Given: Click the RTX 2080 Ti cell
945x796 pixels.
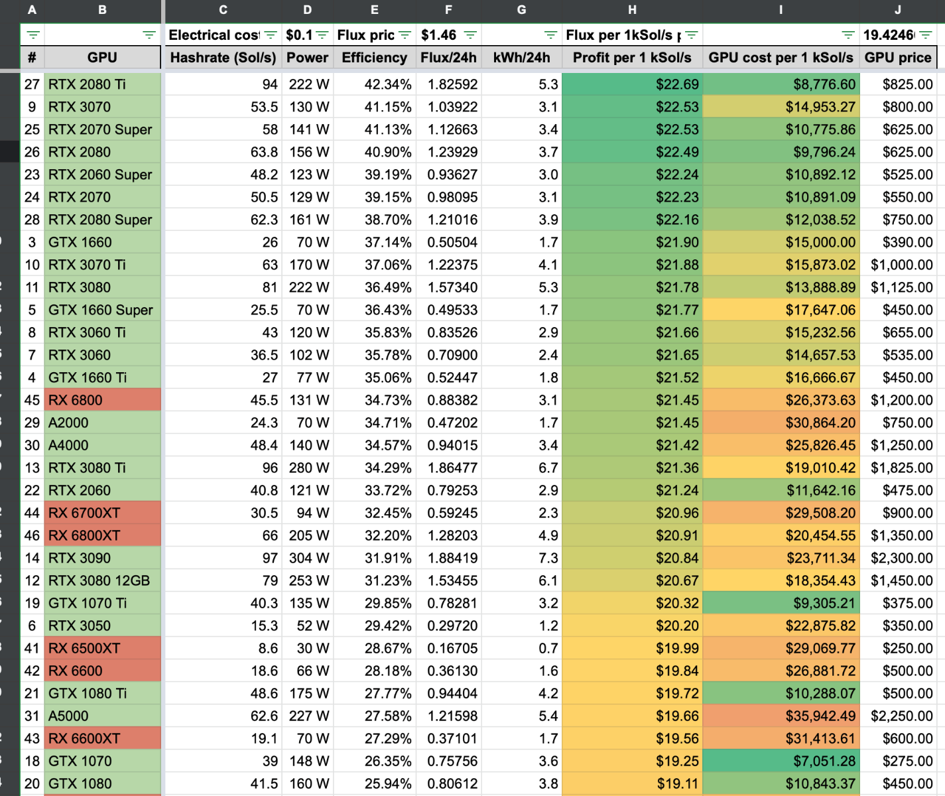Looking at the screenshot, I should tap(102, 84).
